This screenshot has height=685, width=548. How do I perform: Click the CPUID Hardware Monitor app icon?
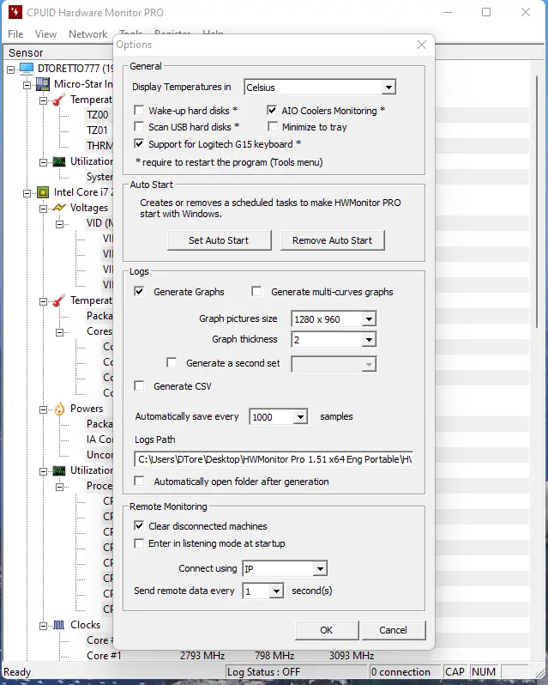pos(15,12)
